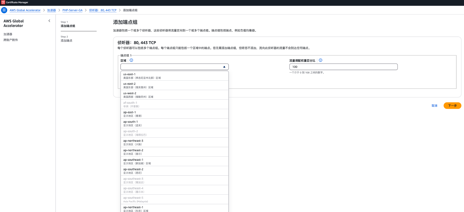
Task: Click the 添加端点组 page heading
Action: [125, 22]
